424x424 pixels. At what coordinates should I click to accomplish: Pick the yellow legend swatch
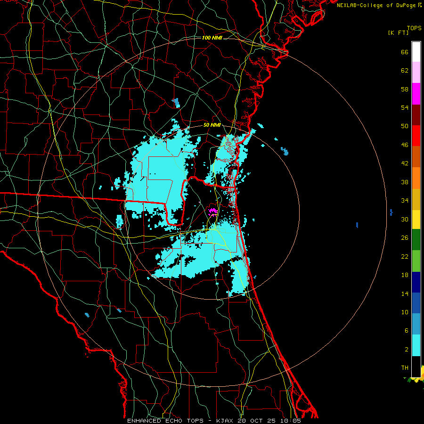point(416,220)
